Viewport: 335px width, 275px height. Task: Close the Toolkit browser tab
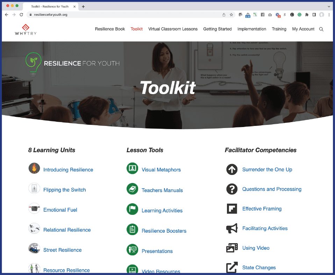point(74,7)
